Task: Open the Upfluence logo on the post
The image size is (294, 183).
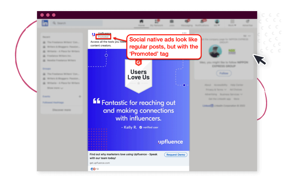Action: (x=93, y=34)
